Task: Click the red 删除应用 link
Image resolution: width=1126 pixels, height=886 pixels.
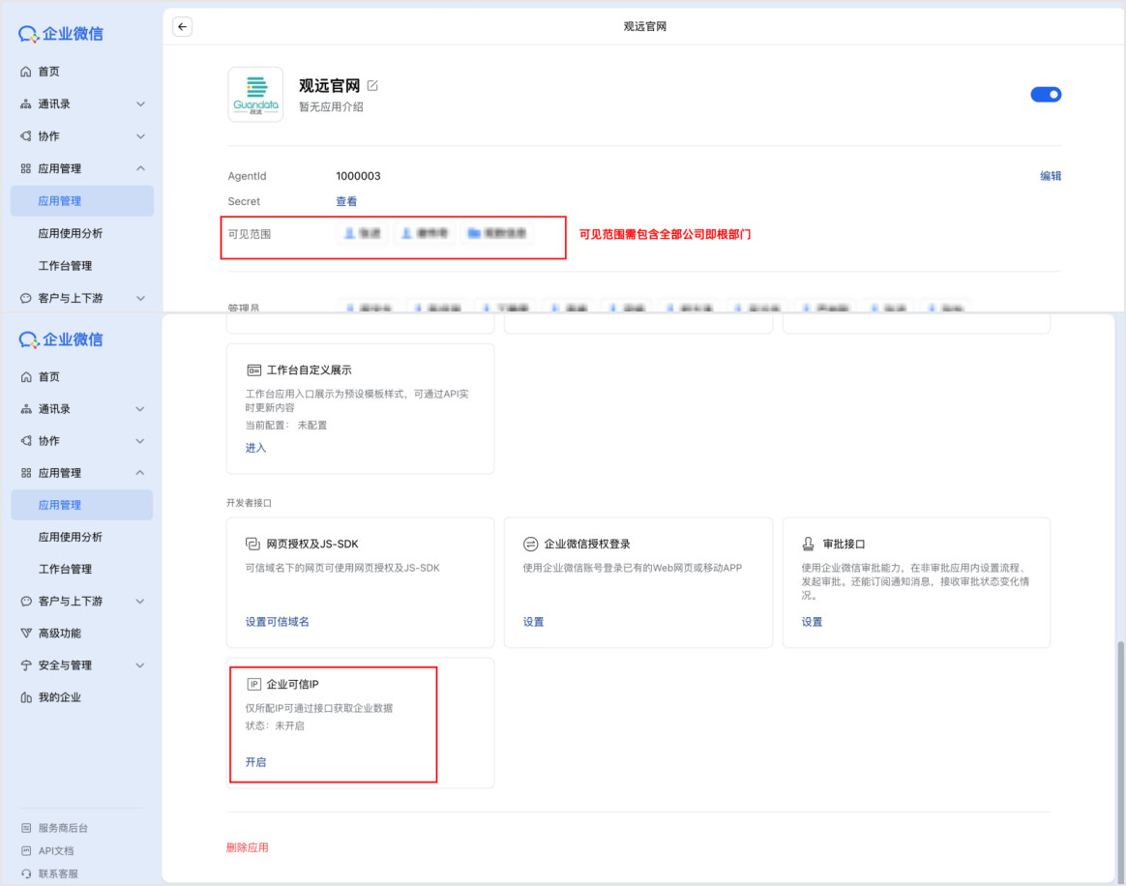Action: point(248,847)
